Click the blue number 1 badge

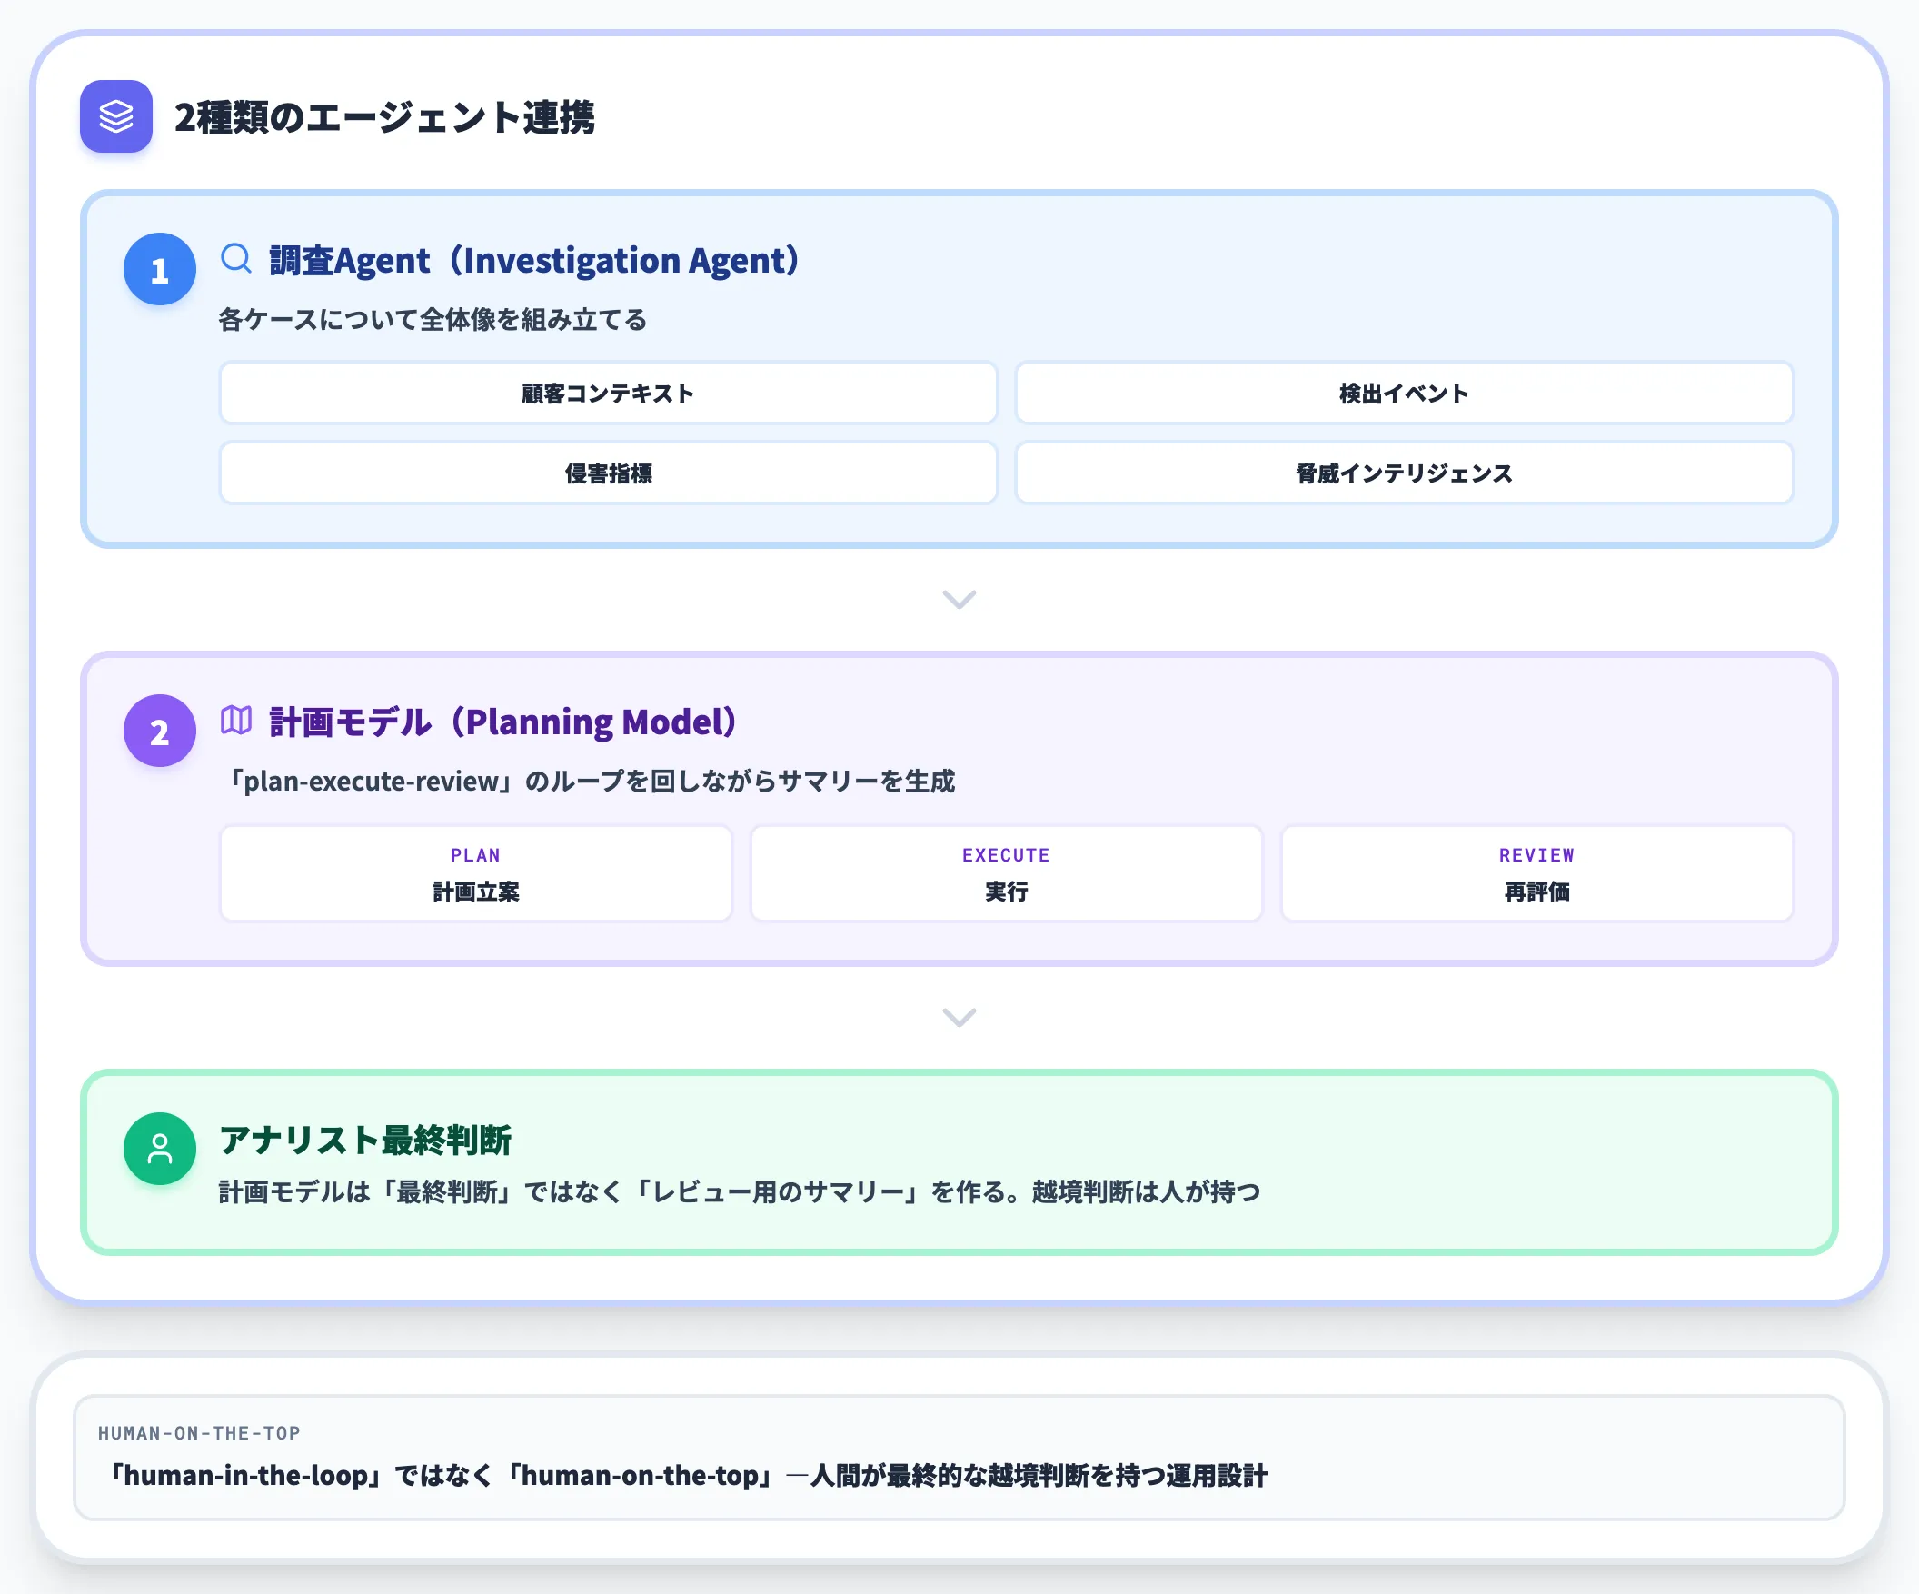[x=160, y=269]
